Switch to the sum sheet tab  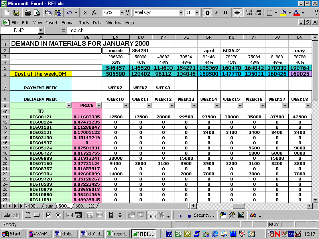[49, 206]
